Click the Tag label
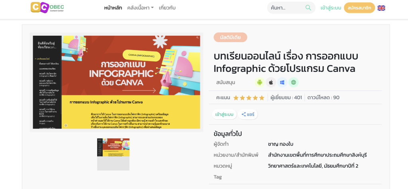Screen dimensions: 408x189 (218, 177)
